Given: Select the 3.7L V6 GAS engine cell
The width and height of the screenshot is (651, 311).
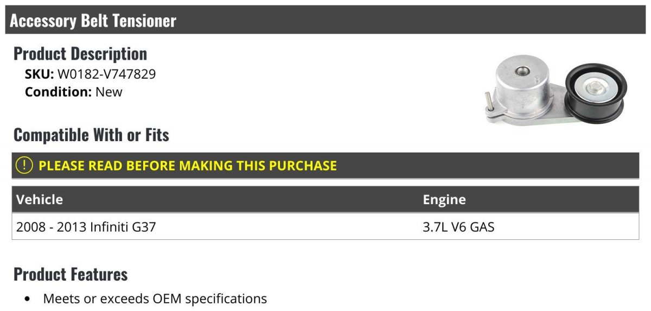Looking at the screenshot, I should (x=458, y=226).
